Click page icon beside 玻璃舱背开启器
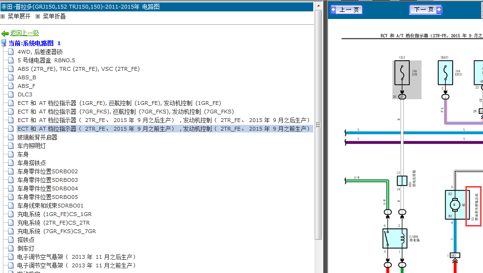Viewport: 483px width, 273px height. click(11, 137)
